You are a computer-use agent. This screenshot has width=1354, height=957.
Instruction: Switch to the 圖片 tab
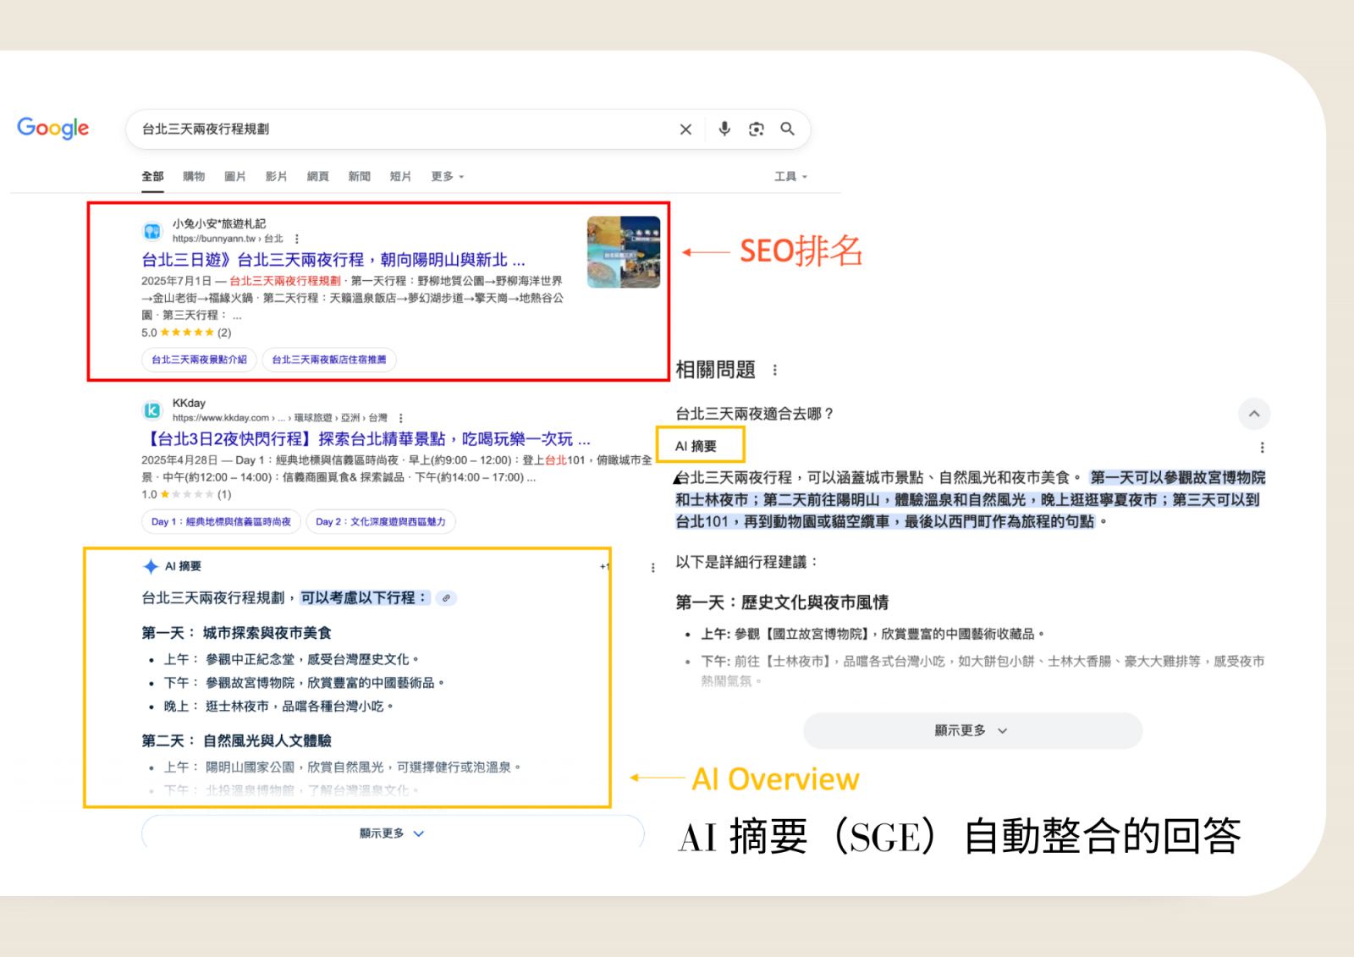click(234, 177)
